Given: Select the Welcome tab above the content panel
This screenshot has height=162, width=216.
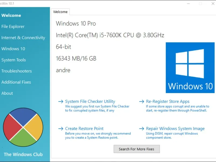Looking at the screenshot, I should (60, 12).
